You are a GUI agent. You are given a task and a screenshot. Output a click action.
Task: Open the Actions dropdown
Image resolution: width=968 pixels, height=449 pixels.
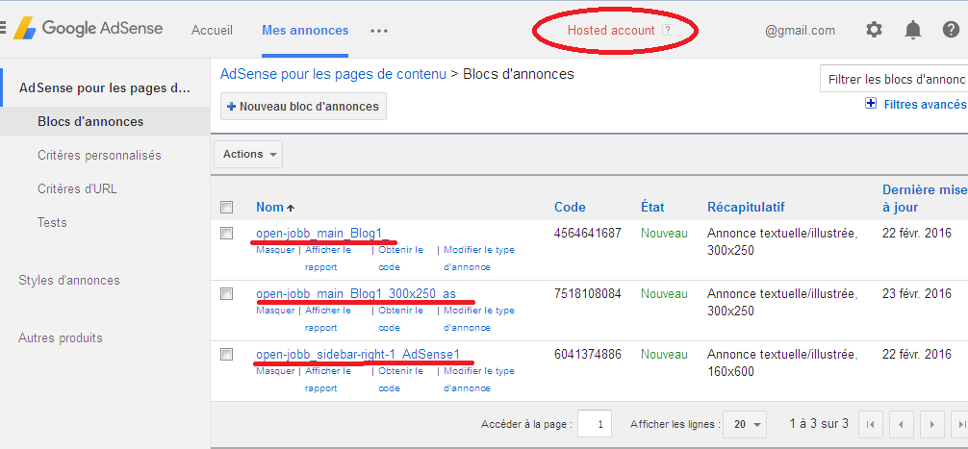click(248, 154)
